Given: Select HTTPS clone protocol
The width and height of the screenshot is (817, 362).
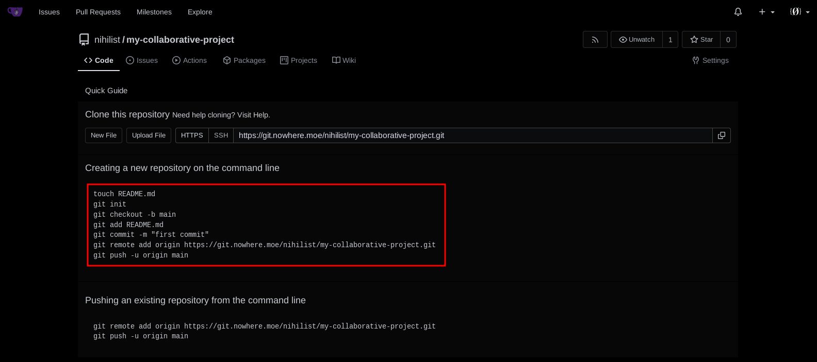Looking at the screenshot, I should coord(192,135).
